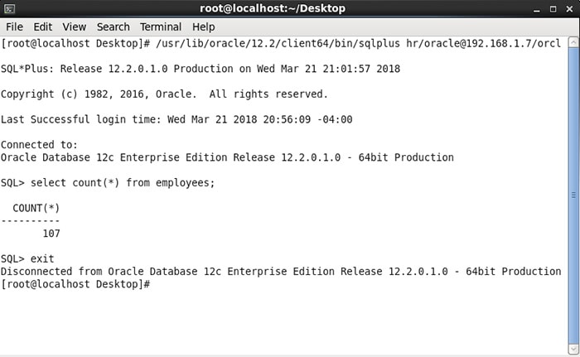Click the scrollbar down arrow
580x357 pixels.
point(574,350)
